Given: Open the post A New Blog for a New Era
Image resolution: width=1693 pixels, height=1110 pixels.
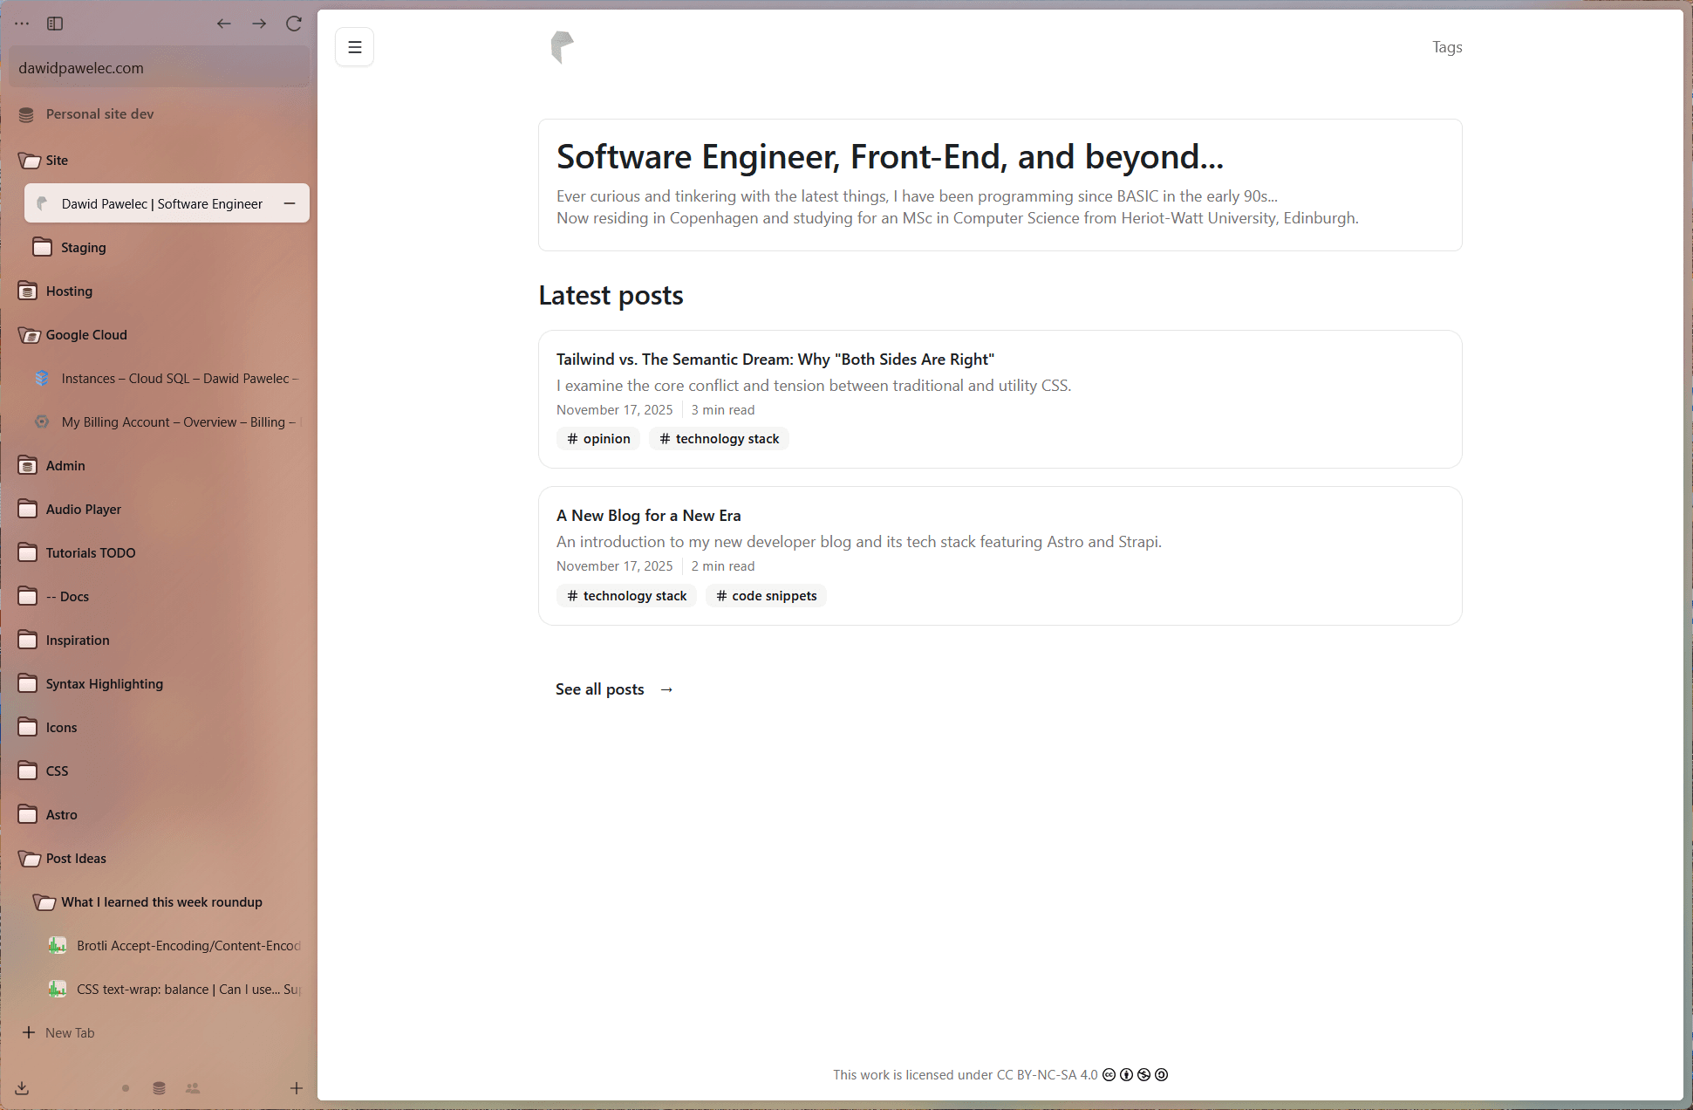Looking at the screenshot, I should pyautogui.click(x=648, y=515).
